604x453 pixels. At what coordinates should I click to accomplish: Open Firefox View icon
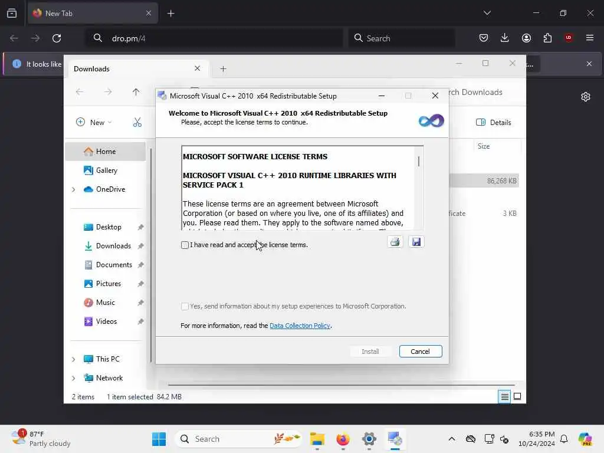pyautogui.click(x=12, y=14)
